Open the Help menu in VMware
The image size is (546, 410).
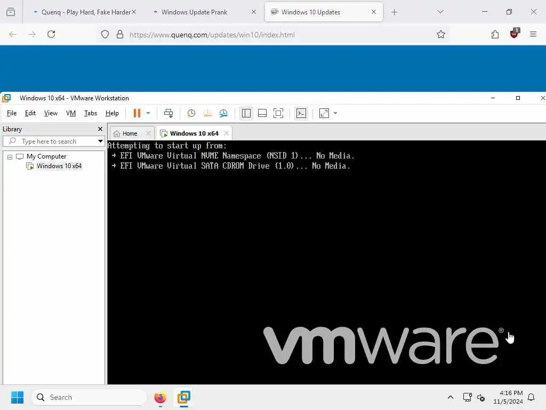click(x=112, y=113)
